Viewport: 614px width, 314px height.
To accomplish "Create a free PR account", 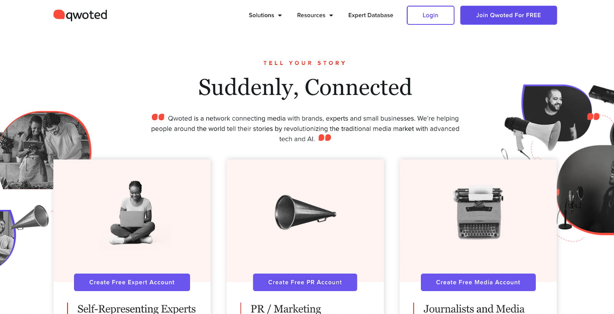I will 305,282.
